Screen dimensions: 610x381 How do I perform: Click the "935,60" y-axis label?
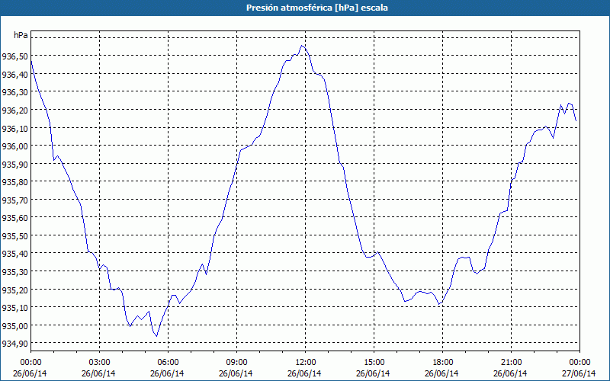click(x=14, y=218)
